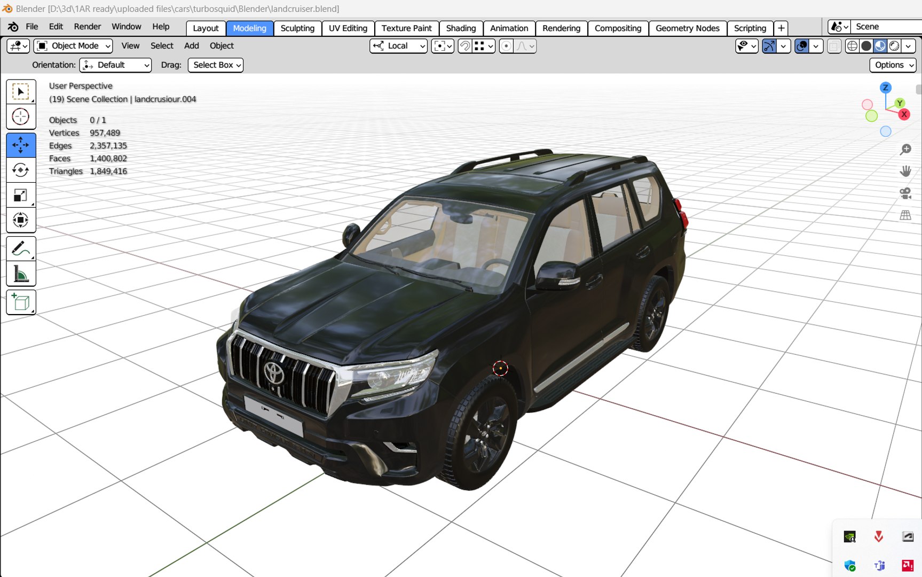Click the negative Y axis gizmo circle
This screenshot has width=922, height=577.
pyautogui.click(x=871, y=116)
